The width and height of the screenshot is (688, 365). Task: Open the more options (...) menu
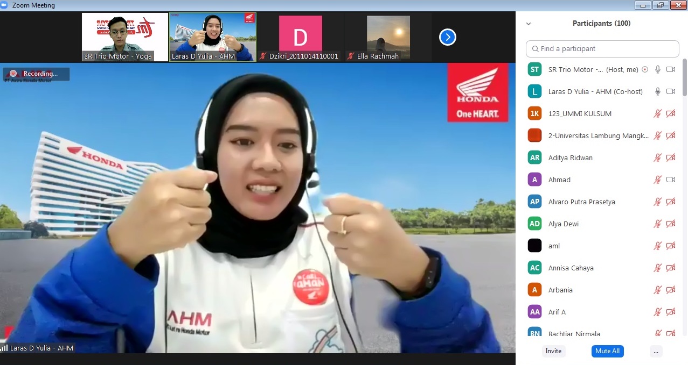(655, 351)
